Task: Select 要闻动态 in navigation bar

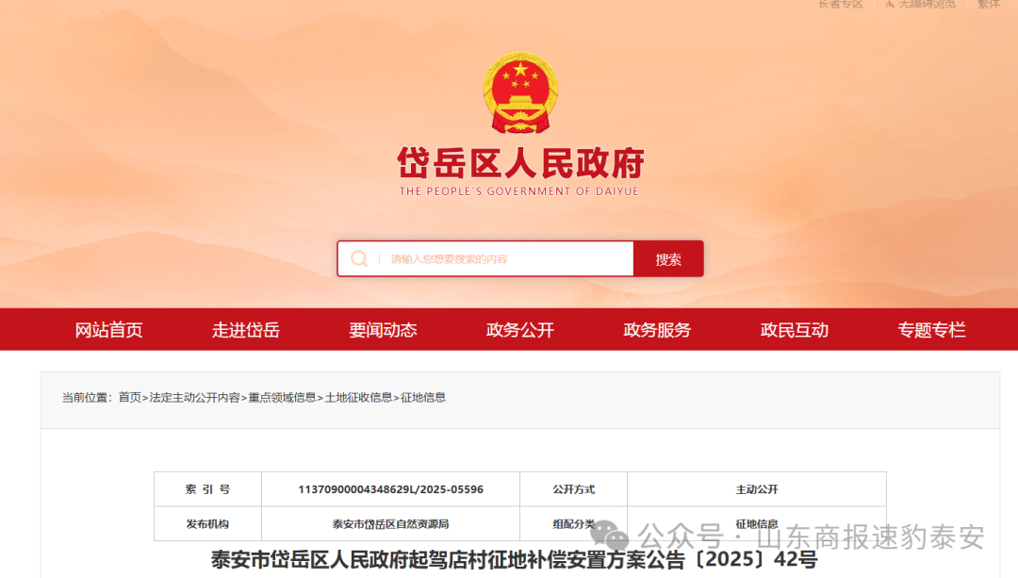Action: click(383, 330)
